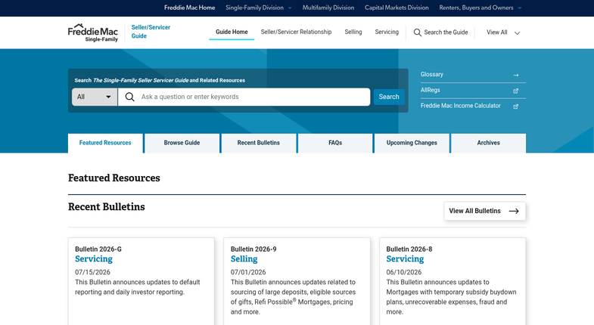Click the Bulletin 2026-8 label text
The image size is (594, 325).
pyautogui.click(x=409, y=249)
